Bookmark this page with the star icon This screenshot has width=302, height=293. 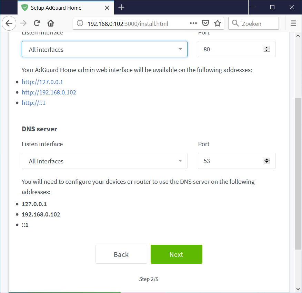tap(217, 23)
